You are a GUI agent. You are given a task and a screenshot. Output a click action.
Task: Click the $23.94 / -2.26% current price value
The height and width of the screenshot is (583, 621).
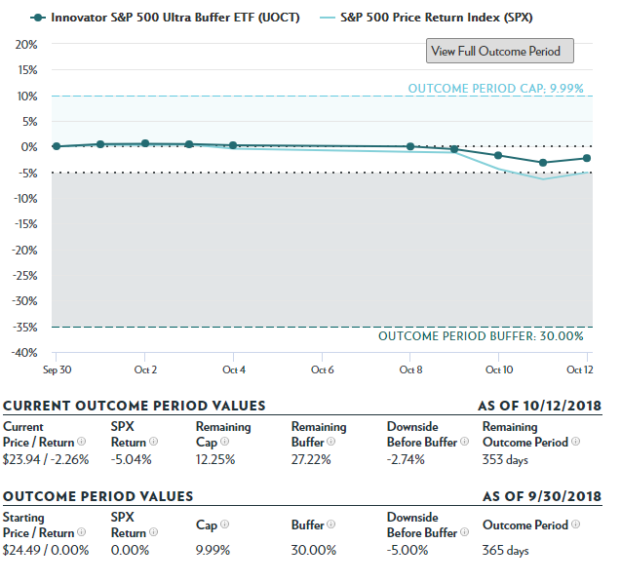[x=46, y=459]
